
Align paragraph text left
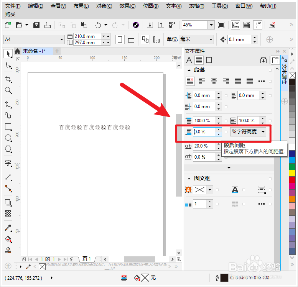point(202,81)
